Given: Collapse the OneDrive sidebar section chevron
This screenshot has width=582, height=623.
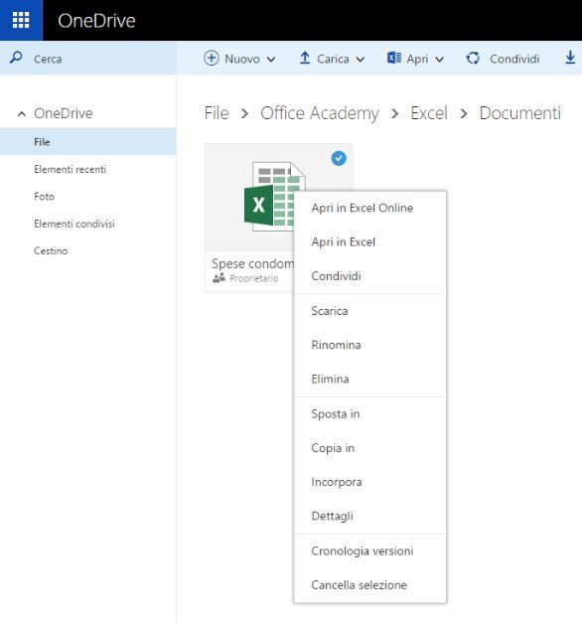Looking at the screenshot, I should [22, 114].
